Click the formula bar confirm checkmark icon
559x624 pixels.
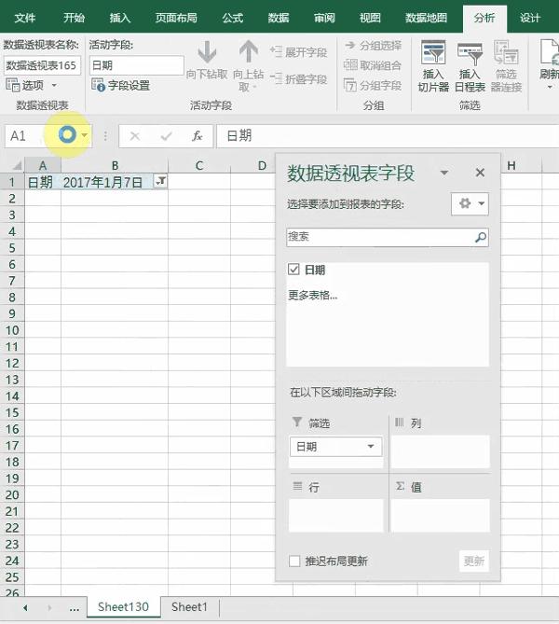[x=166, y=136]
